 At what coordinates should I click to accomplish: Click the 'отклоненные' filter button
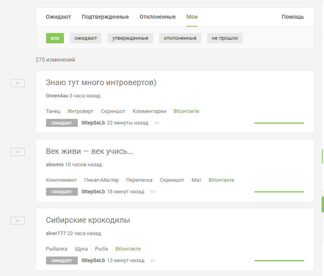pyautogui.click(x=180, y=38)
